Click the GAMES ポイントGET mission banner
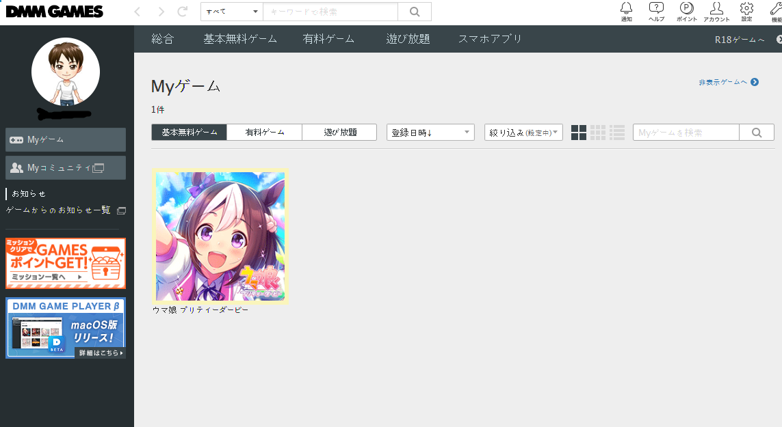The width and height of the screenshot is (782, 427). tap(65, 263)
